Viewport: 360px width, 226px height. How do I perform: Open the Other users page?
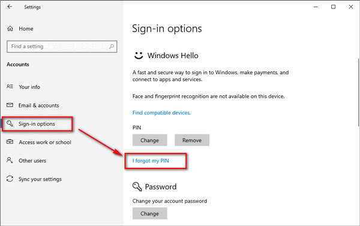(x=32, y=161)
